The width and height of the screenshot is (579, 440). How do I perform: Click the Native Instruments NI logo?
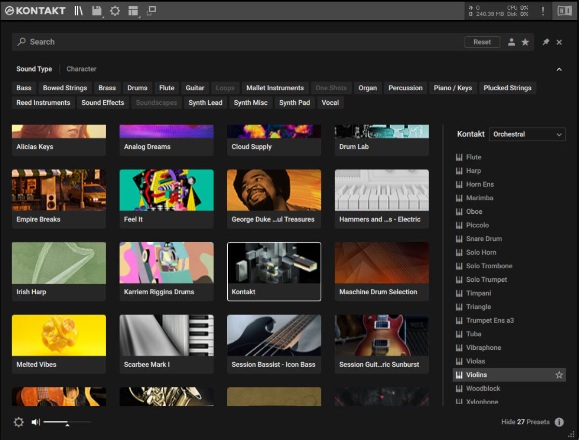tap(564, 11)
